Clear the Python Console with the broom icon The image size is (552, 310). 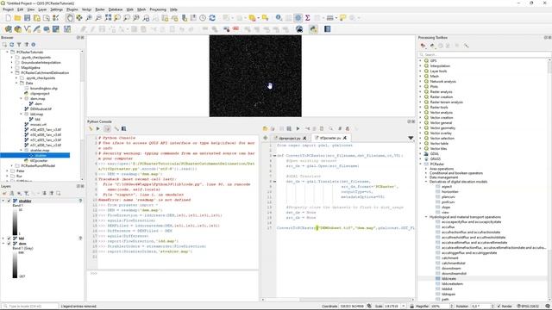coord(91,128)
